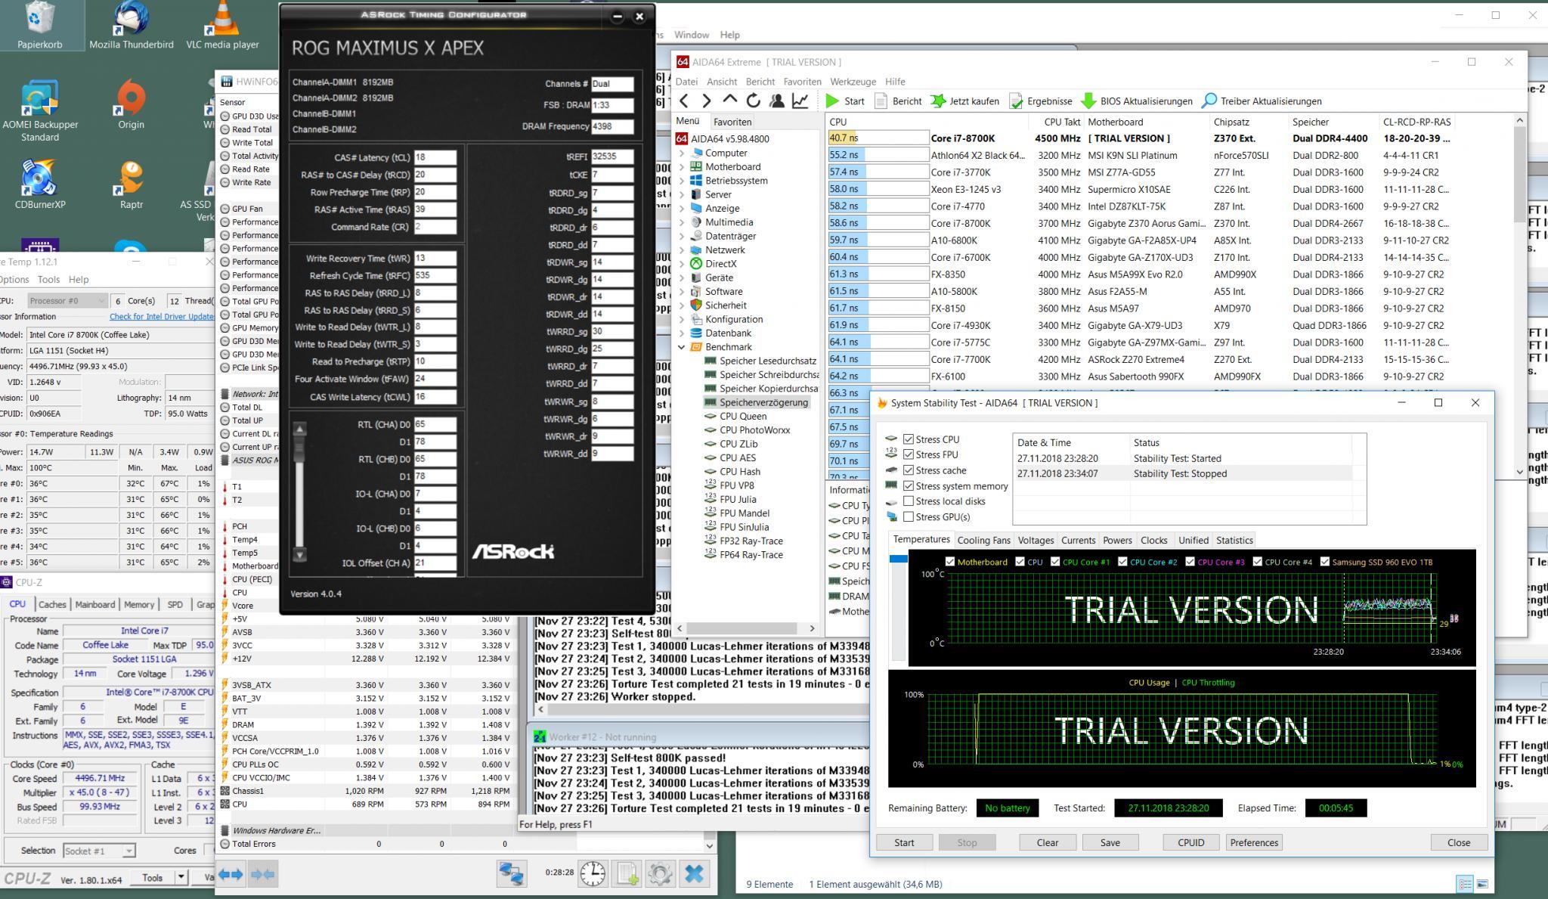Open Origin desktop icon
This screenshot has width=1548, height=899.
click(x=131, y=104)
